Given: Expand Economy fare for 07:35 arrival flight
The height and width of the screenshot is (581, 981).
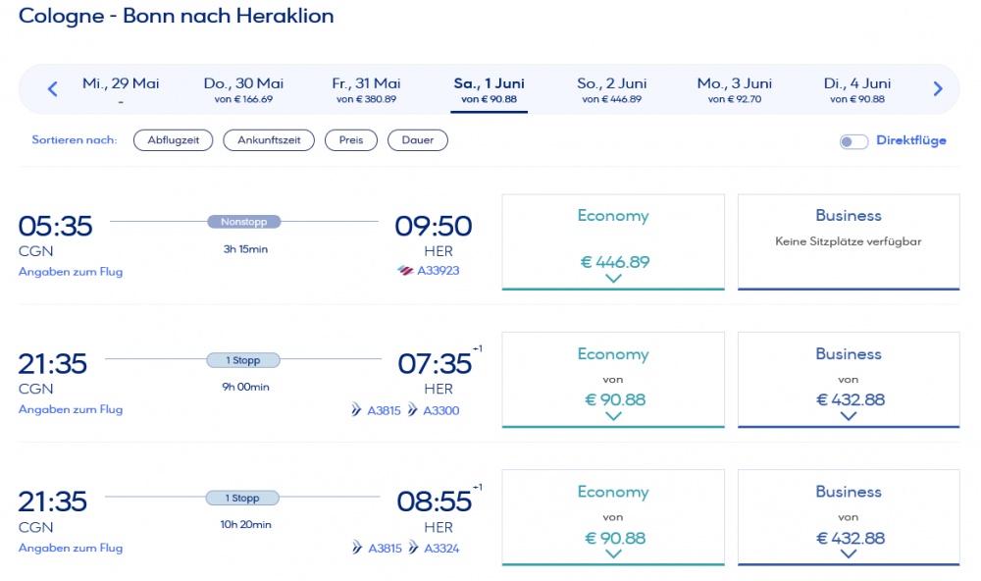Looking at the screenshot, I should [613, 415].
